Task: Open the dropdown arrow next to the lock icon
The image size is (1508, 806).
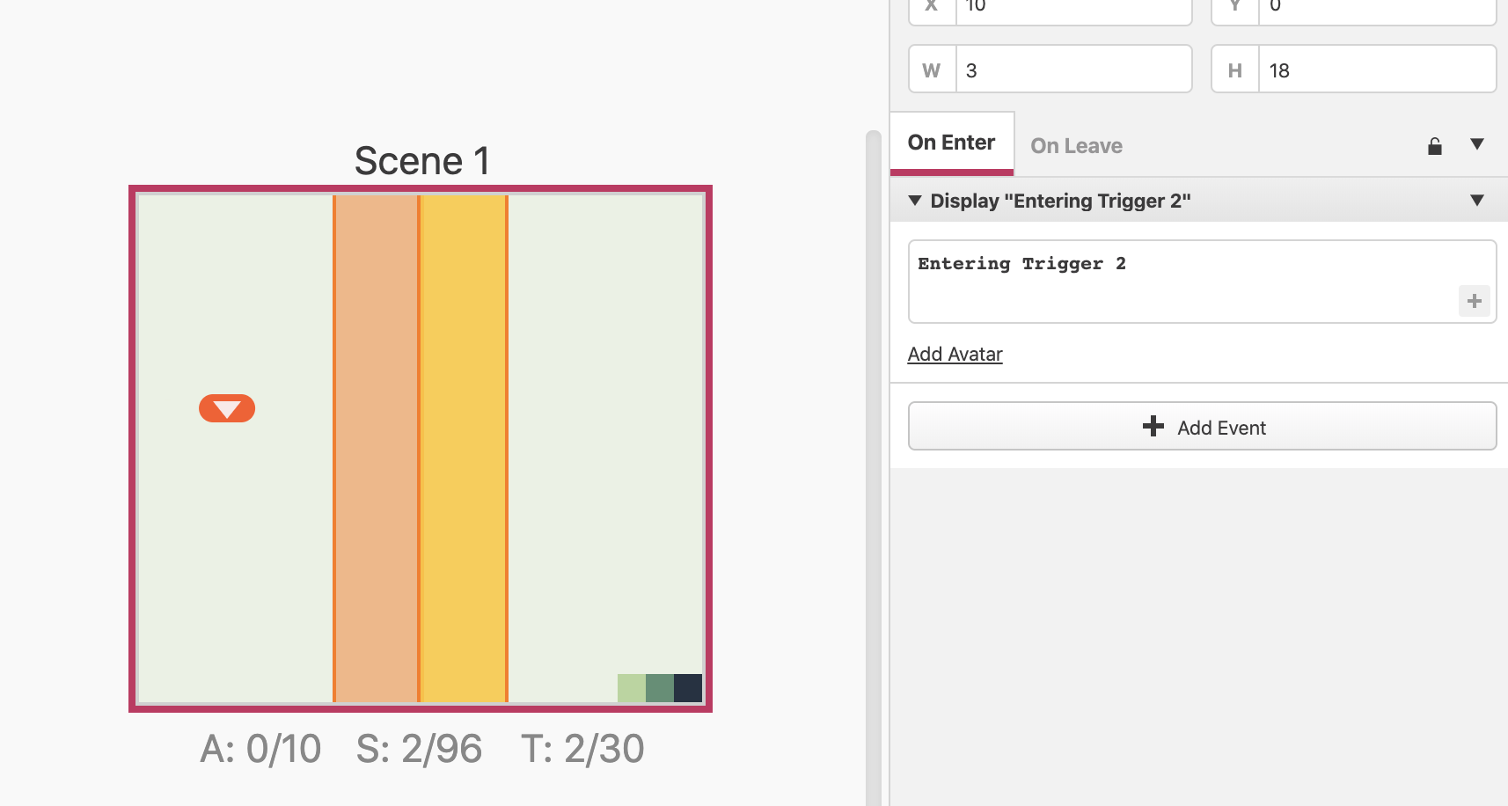Action: (x=1478, y=145)
